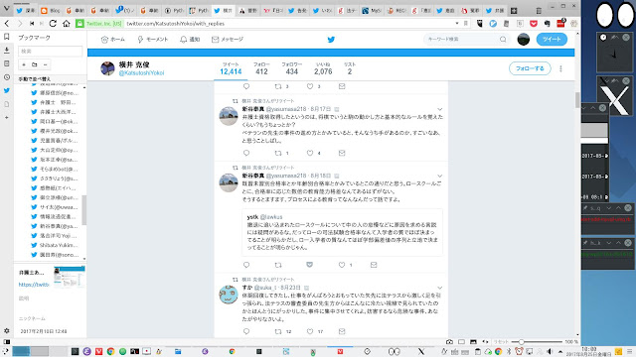Click the search magnifier in Twitter search box
Screen dimensions: 636x357
point(503,40)
